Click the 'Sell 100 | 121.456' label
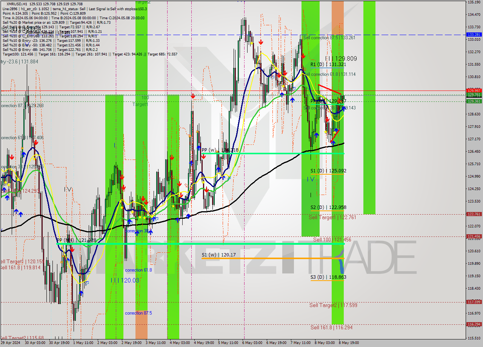The width and height of the screenshot is (483, 347). [x=332, y=240]
